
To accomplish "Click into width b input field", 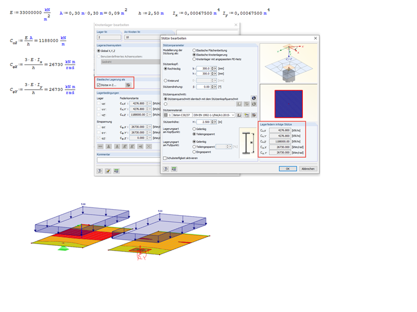I will [x=204, y=68].
